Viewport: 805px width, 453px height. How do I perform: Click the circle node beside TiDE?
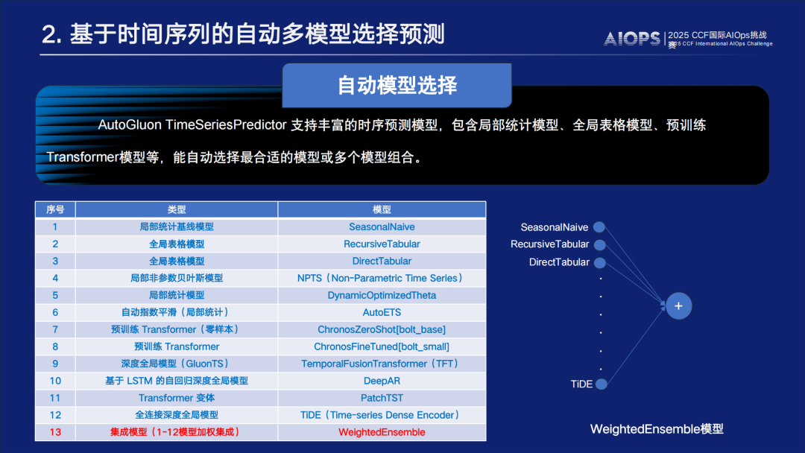[602, 384]
